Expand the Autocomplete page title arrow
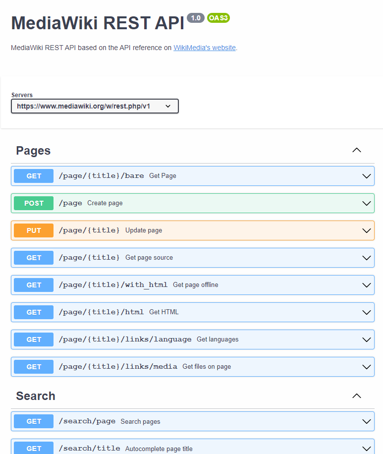The width and height of the screenshot is (383, 454). click(367, 449)
